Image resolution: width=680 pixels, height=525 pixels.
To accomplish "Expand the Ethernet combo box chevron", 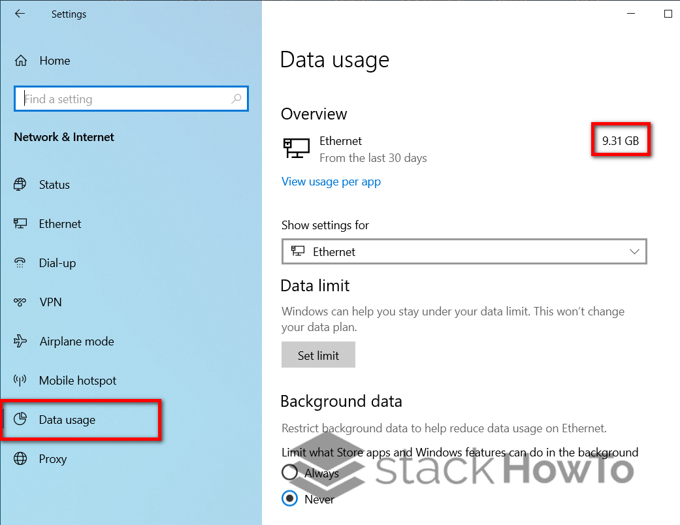I will 634,251.
